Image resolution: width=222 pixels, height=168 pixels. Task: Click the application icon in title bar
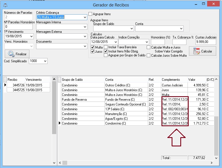(x=5, y=5)
